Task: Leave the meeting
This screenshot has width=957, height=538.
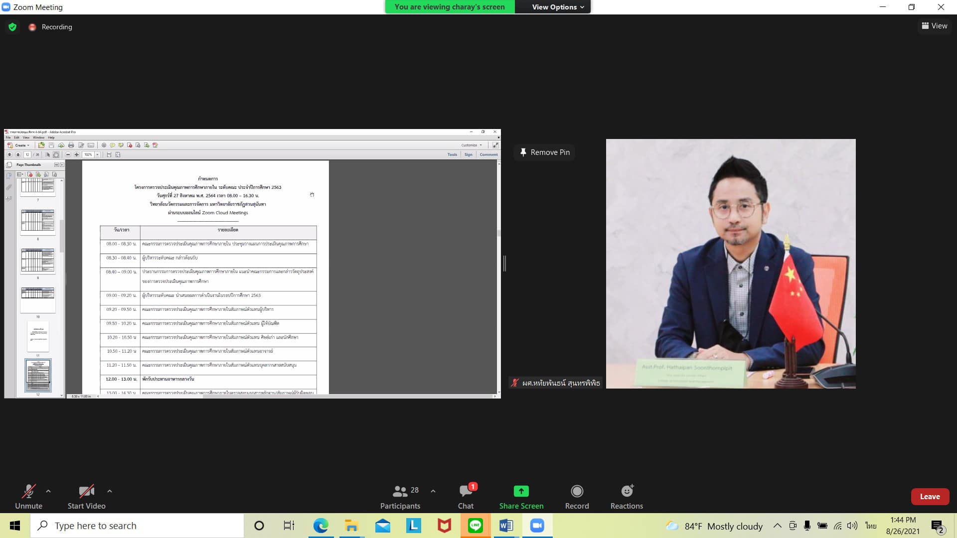Action: click(930, 497)
